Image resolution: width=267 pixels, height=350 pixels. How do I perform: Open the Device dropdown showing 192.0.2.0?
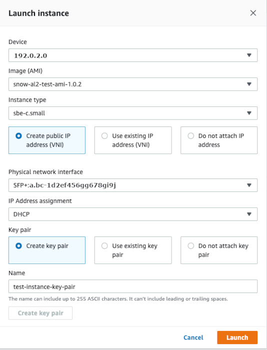click(x=133, y=55)
